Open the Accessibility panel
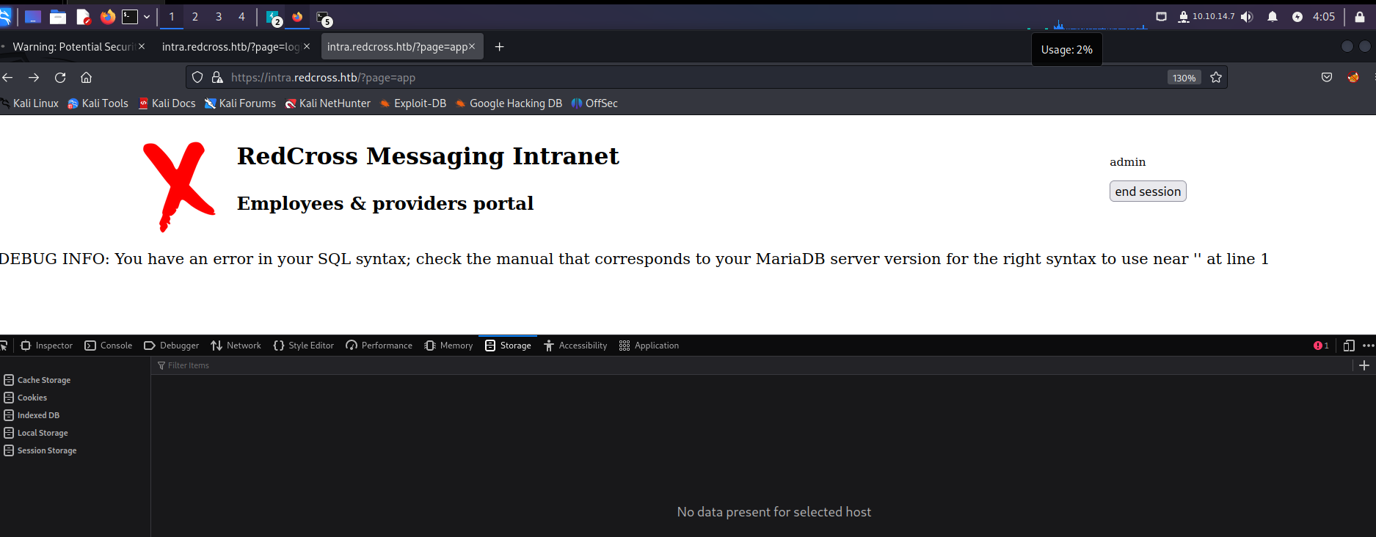The width and height of the screenshot is (1376, 537). click(x=575, y=346)
